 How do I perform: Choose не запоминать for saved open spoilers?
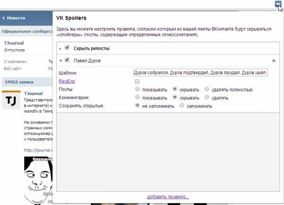point(137,105)
